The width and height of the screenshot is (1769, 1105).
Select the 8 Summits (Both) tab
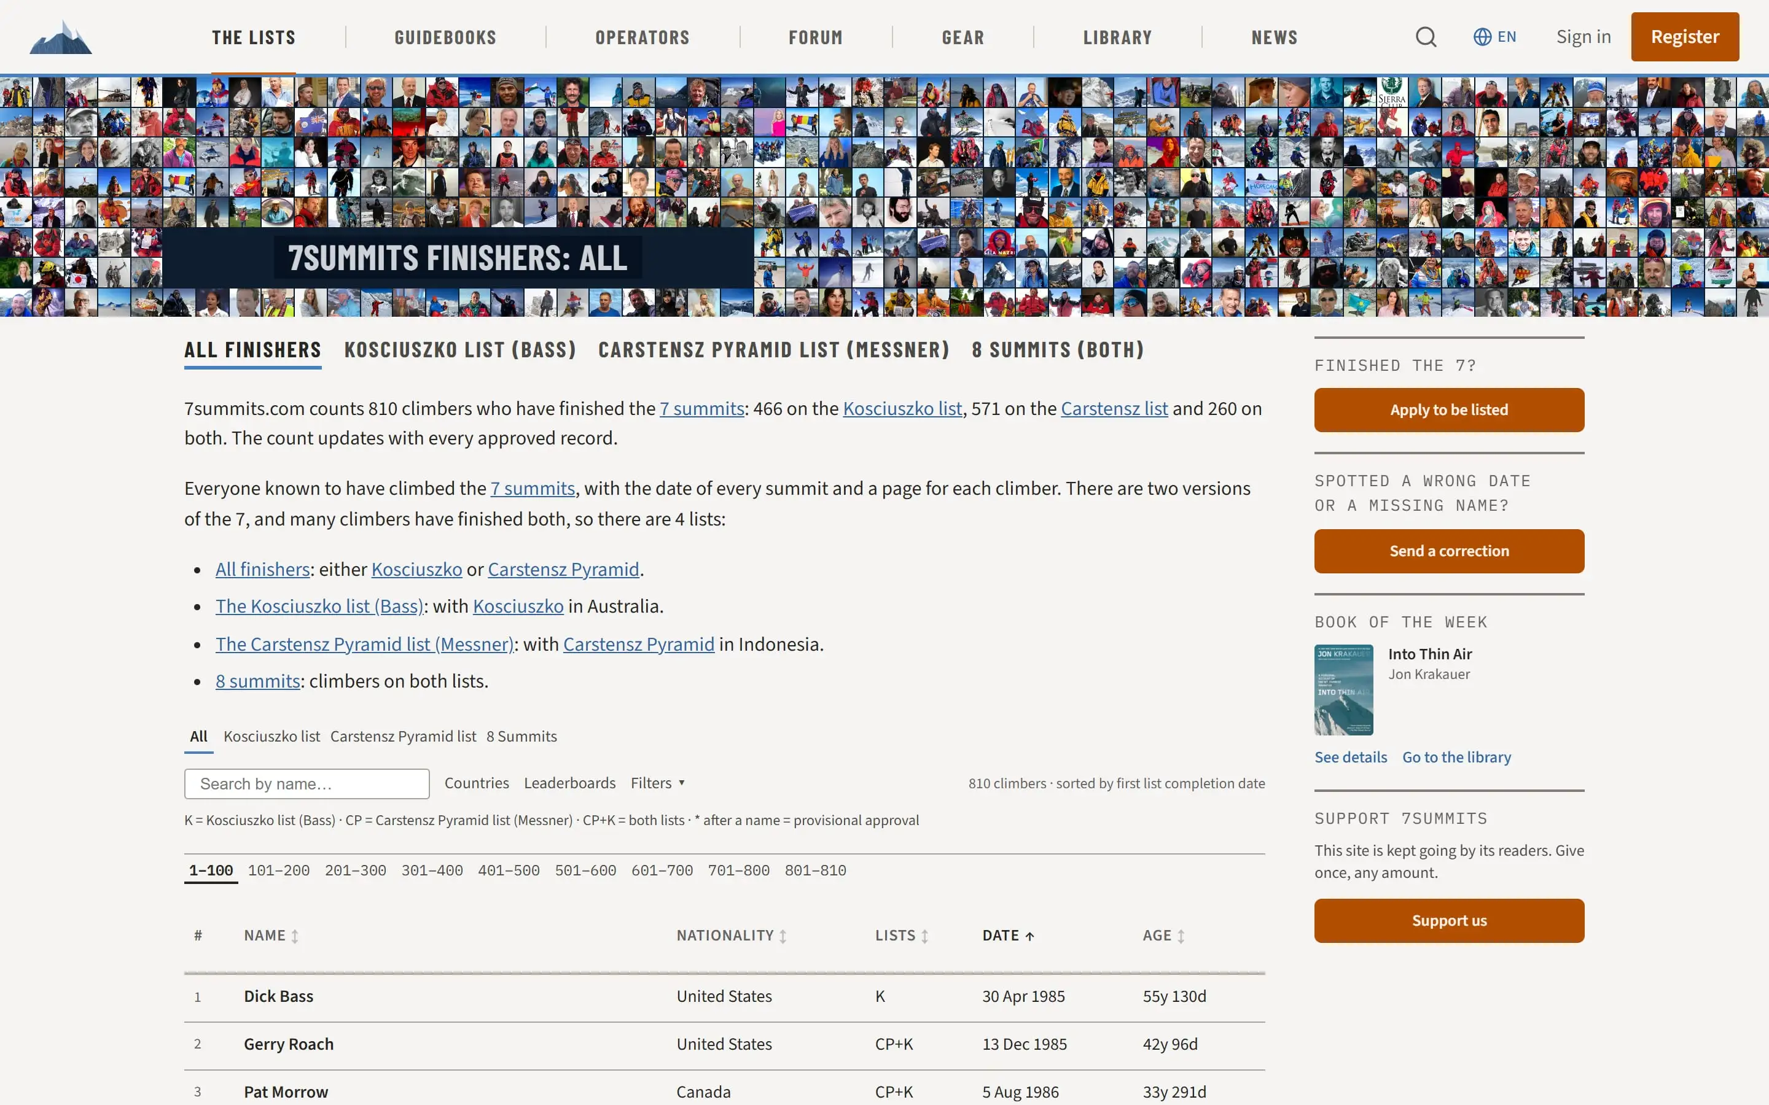pos(1058,350)
